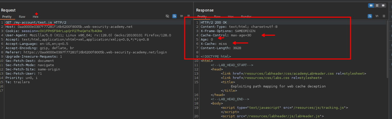Open the Request Raw tab
Viewport: 392px width, 119px height.
pyautogui.click(x=22, y=17)
